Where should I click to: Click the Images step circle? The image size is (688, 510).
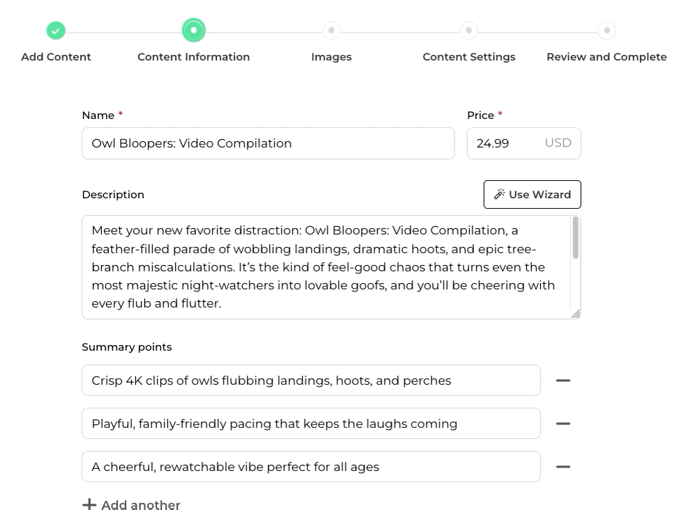point(331,31)
